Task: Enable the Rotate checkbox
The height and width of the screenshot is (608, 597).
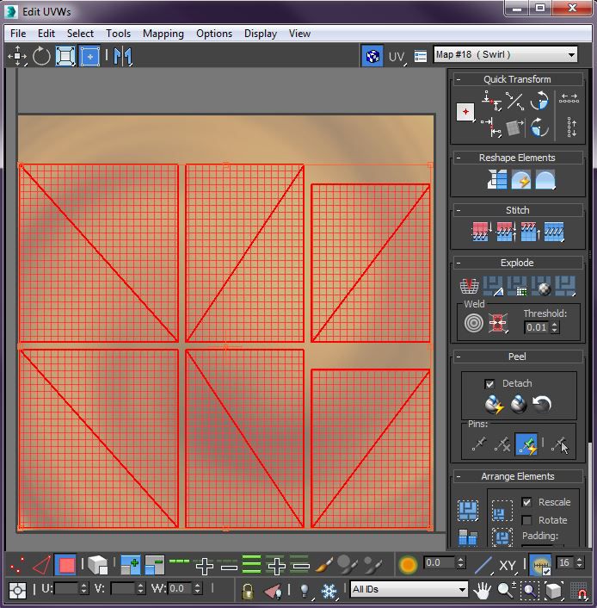Action: pos(526,520)
